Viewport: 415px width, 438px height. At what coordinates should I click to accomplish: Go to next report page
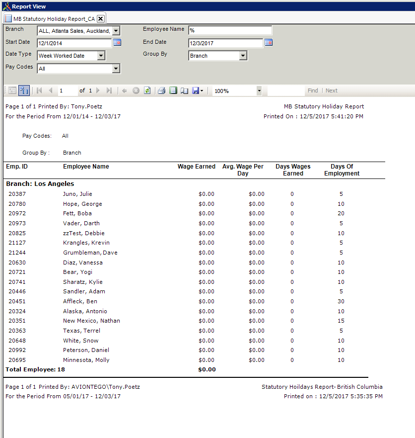pyautogui.click(x=98, y=90)
